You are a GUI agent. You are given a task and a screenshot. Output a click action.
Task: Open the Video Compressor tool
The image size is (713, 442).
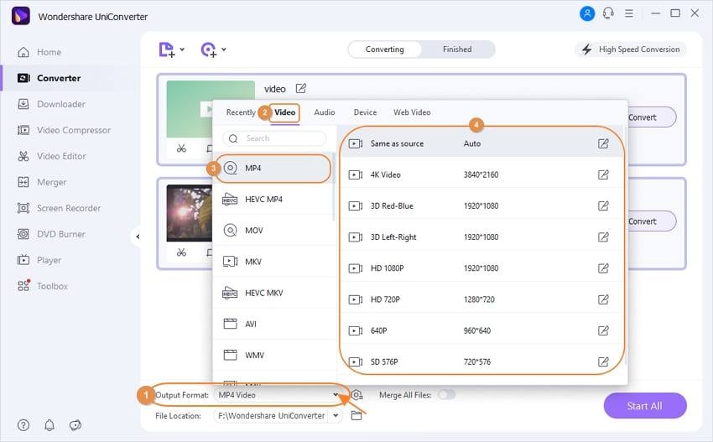tap(64, 130)
